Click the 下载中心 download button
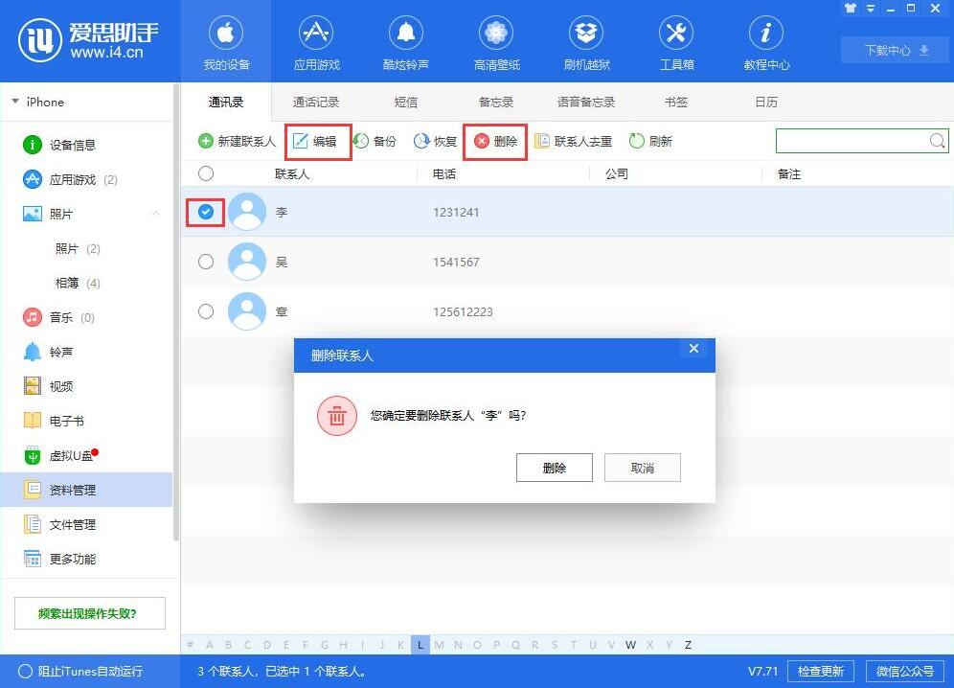The image size is (954, 688). click(895, 50)
